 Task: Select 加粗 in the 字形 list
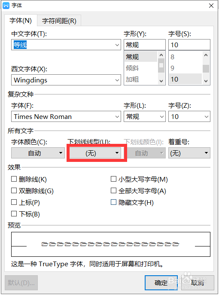click(141, 79)
